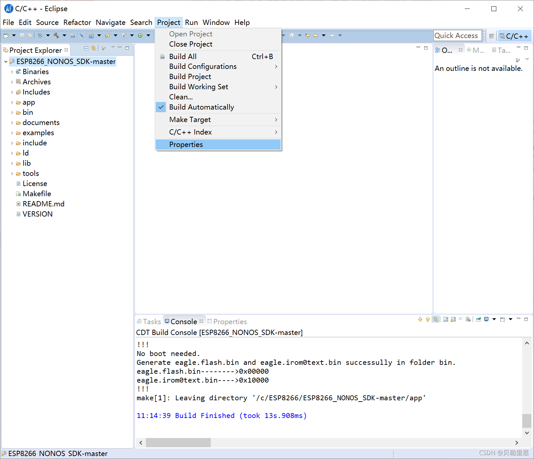The height and width of the screenshot is (459, 534).
Task: Choose Build All in Project menu
Action: (218, 57)
